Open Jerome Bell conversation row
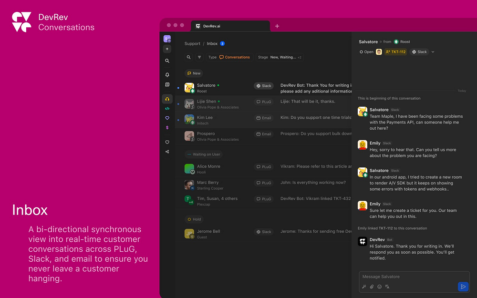Screen dimensions: 477x298 tap(263, 234)
